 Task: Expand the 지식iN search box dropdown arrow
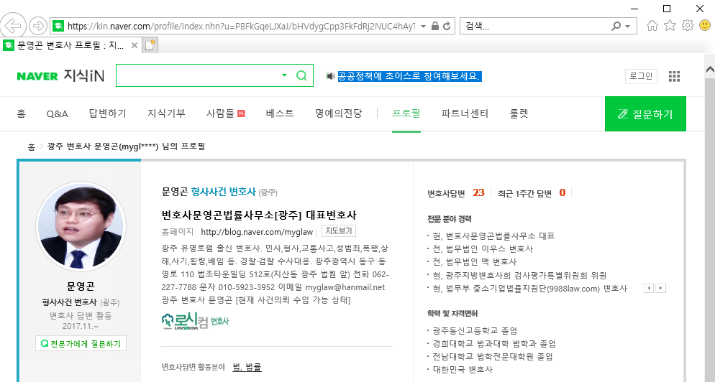284,75
